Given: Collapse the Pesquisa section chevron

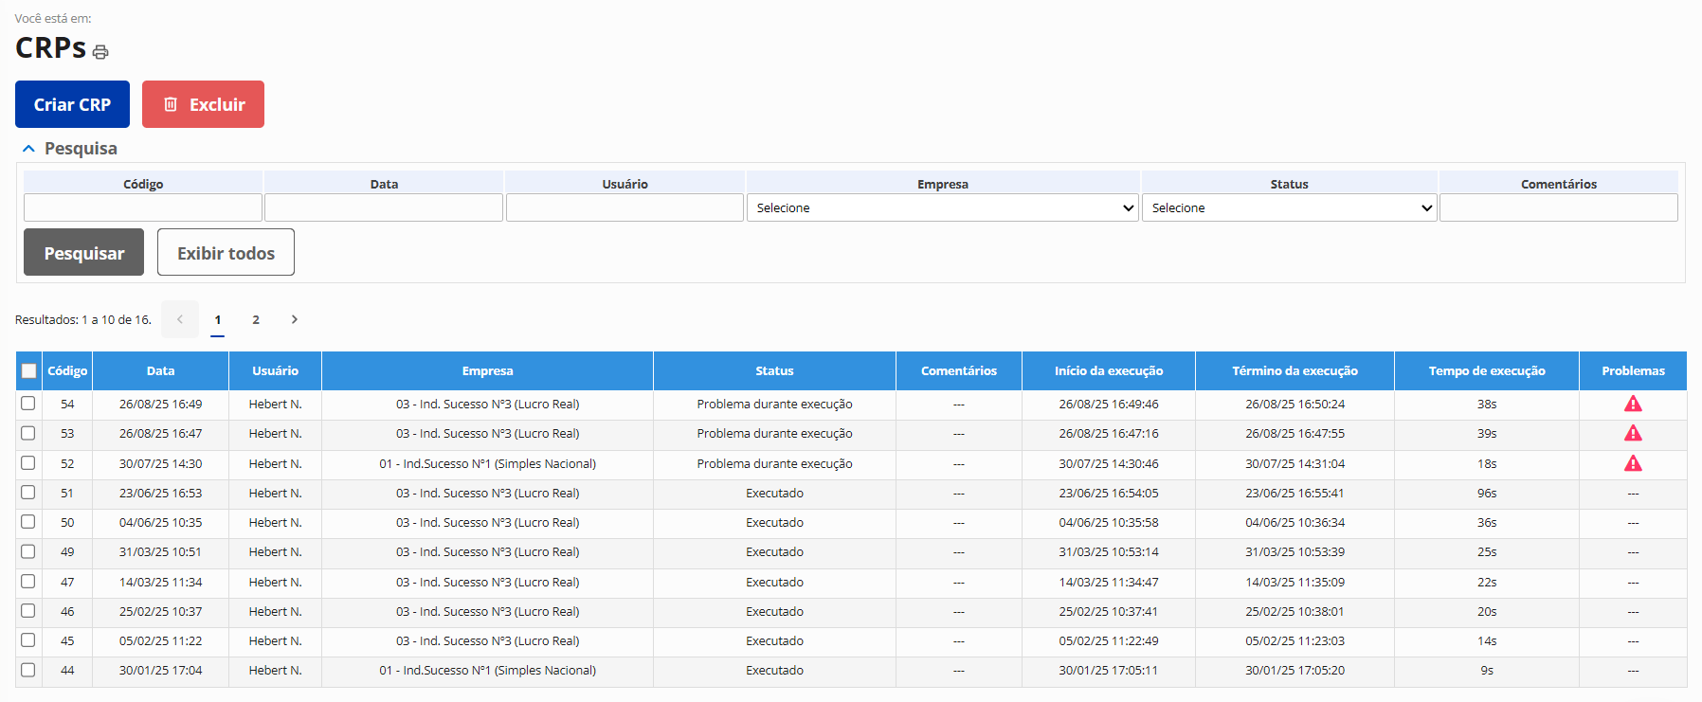Looking at the screenshot, I should [x=28, y=149].
